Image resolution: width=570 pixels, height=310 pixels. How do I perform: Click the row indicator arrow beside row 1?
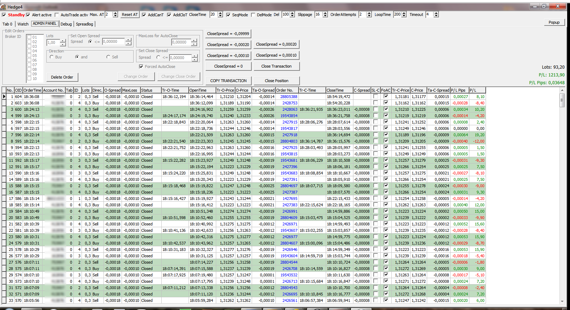[4, 97]
